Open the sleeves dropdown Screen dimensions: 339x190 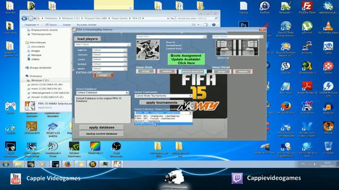click(x=110, y=55)
